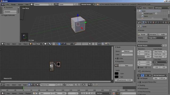Screen dimensions: 170x95
Task: Open the Help menu
Action: 27,4
